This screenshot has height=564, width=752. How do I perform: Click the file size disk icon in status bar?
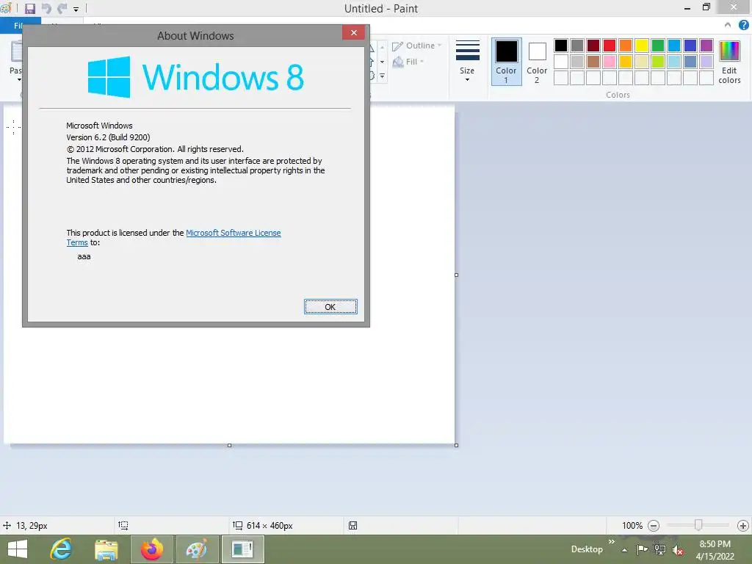(352, 526)
